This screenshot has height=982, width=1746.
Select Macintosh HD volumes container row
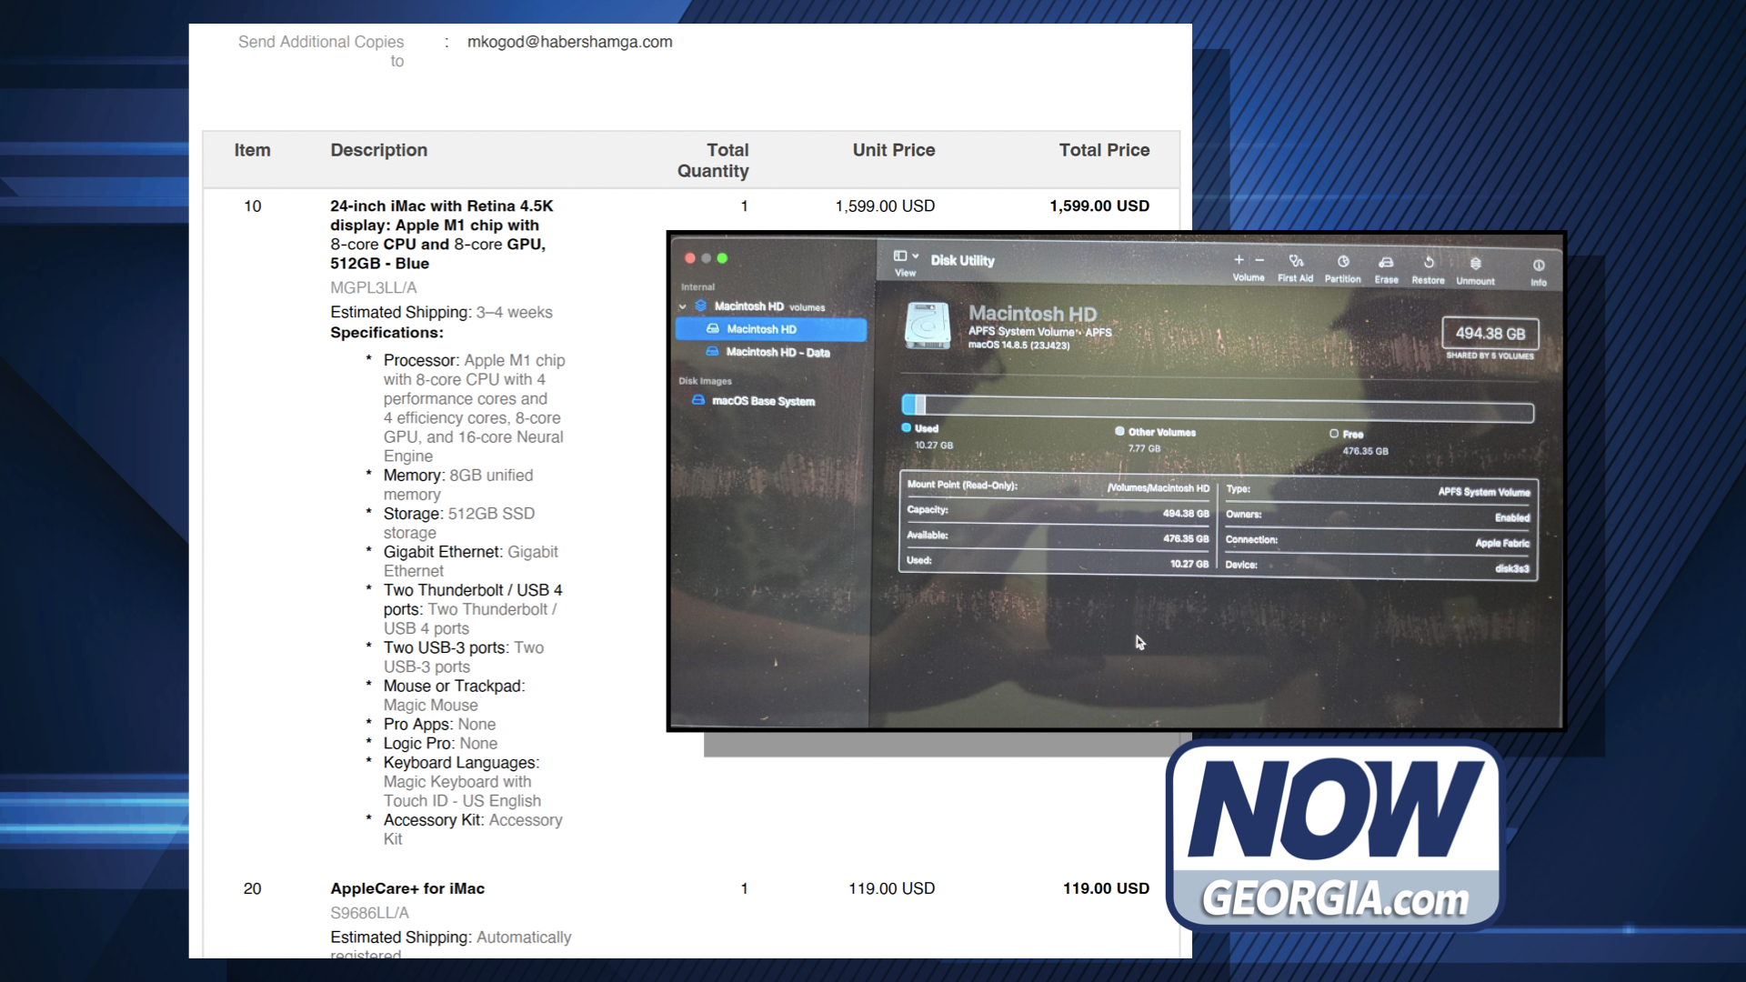coord(769,306)
